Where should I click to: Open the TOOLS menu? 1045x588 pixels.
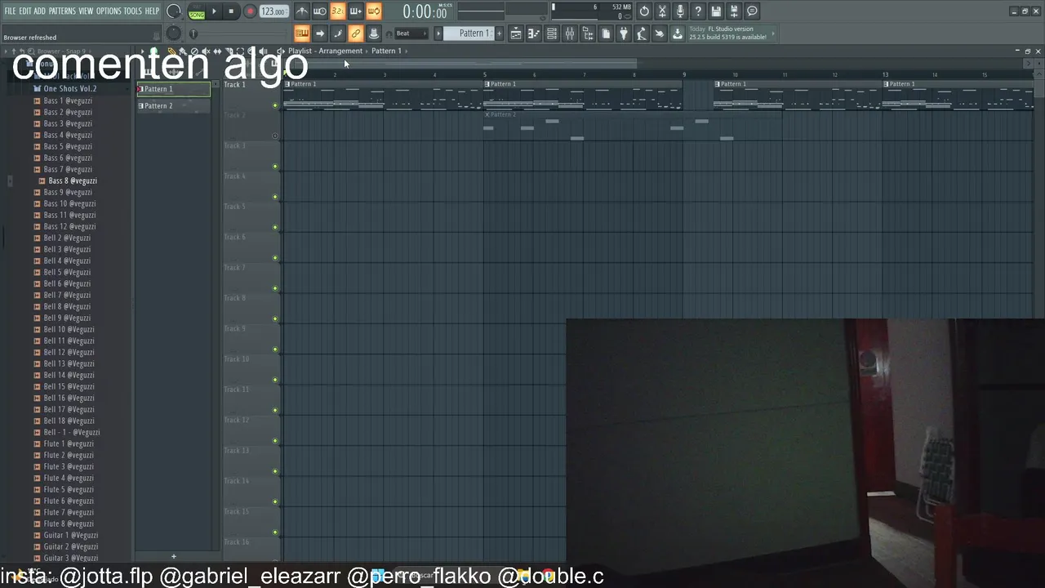(132, 11)
